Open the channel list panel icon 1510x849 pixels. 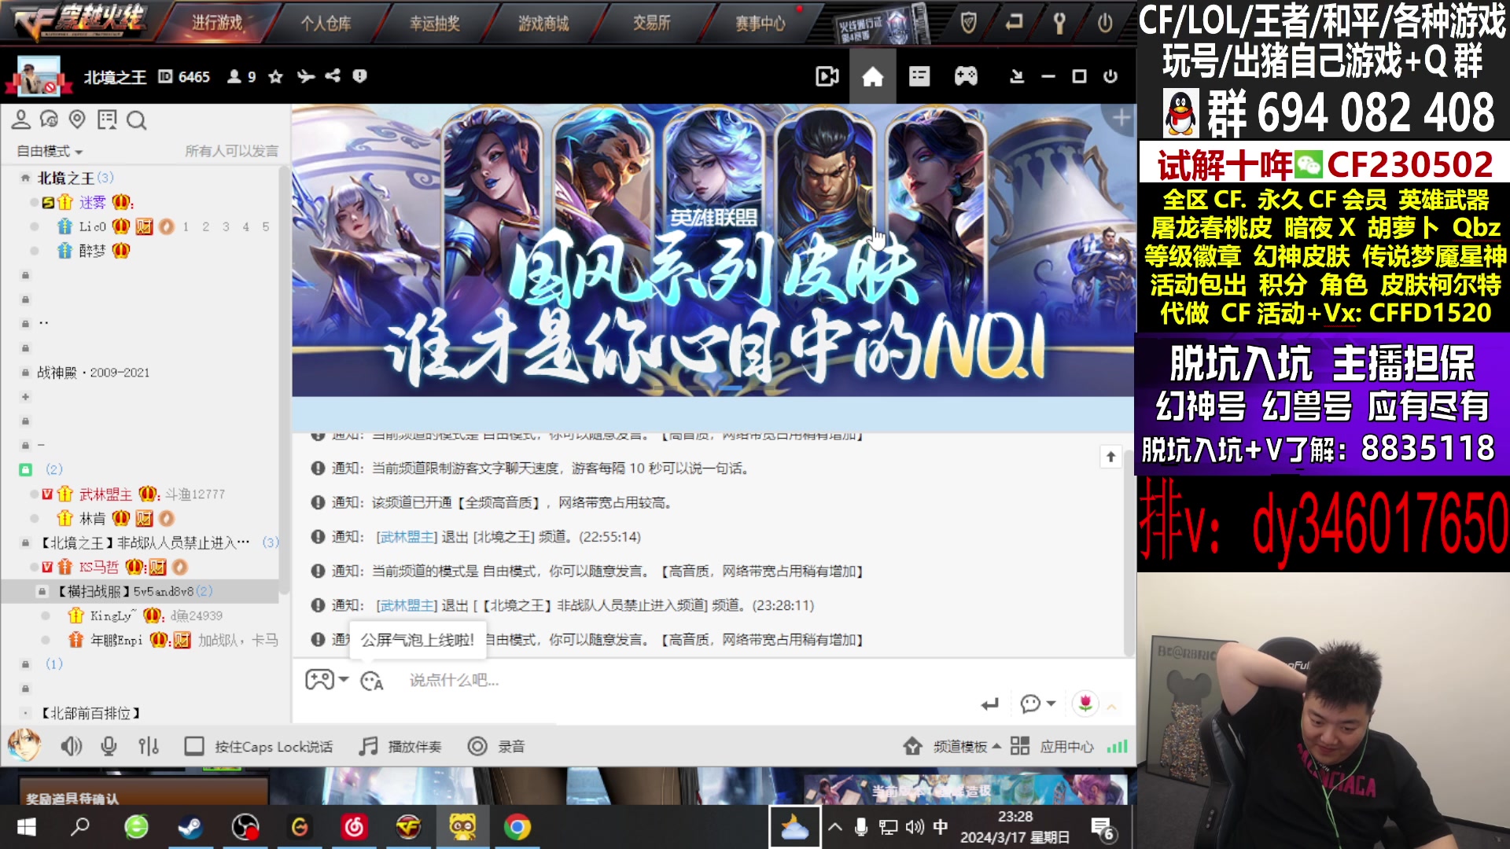(x=919, y=76)
